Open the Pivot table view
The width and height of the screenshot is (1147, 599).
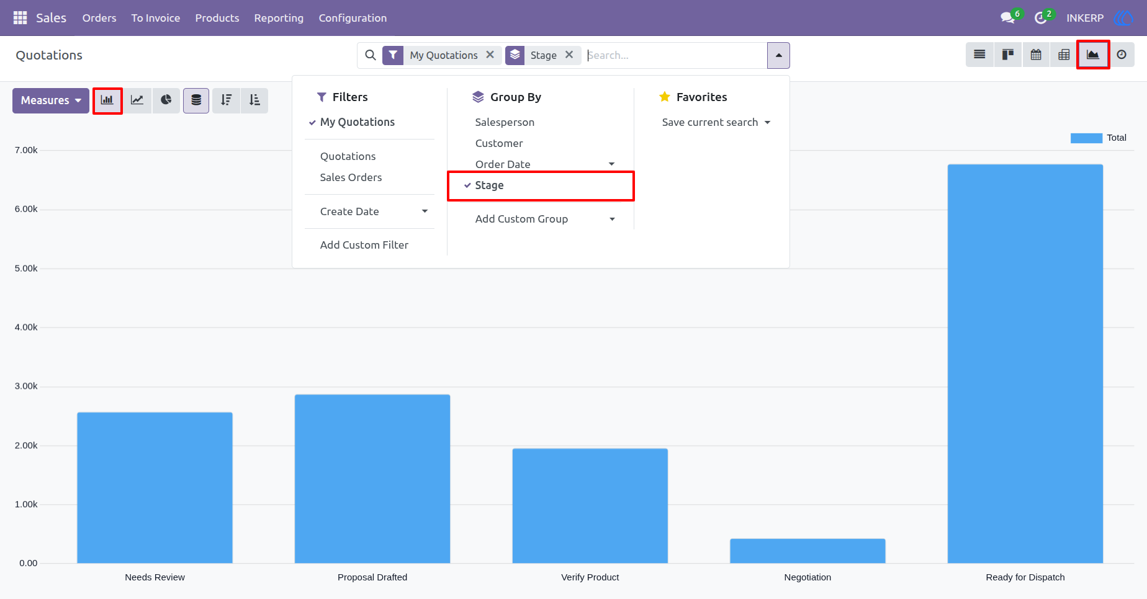coord(1064,55)
